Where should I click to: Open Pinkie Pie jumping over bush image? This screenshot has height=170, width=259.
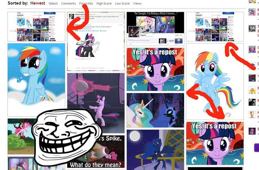tap(21, 137)
